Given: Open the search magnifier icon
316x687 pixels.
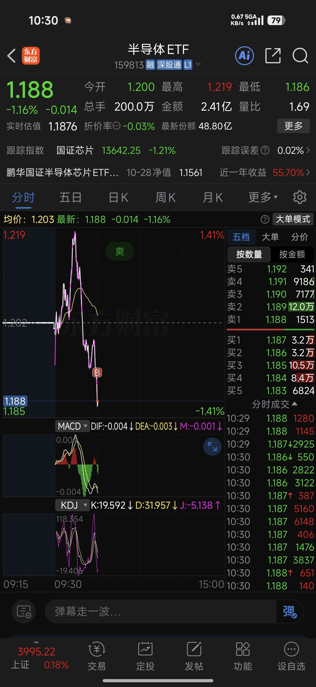Looking at the screenshot, I should (x=300, y=56).
